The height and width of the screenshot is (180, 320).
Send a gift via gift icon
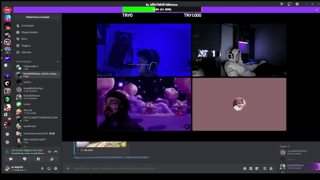[271, 168]
